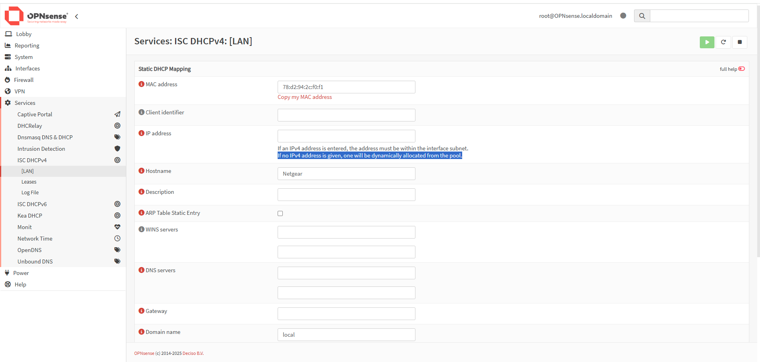Click the tags icon beside OpenDNS
The height and width of the screenshot is (362, 760).
point(117,250)
